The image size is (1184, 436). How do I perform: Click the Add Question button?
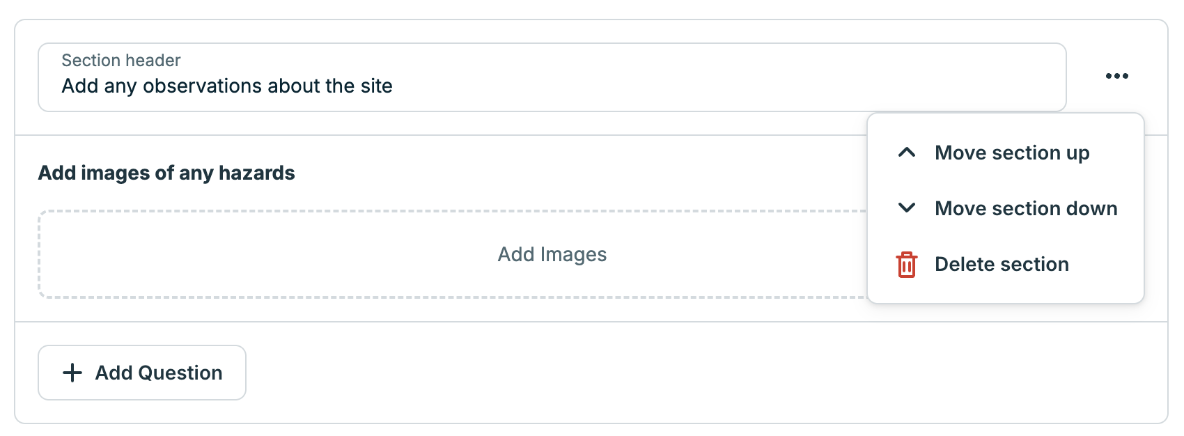[141, 373]
